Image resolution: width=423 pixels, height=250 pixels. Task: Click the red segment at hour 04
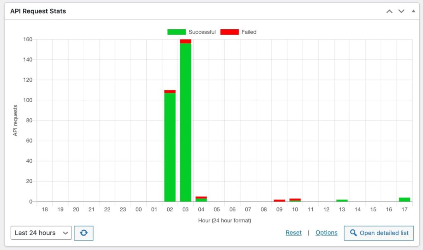(x=201, y=198)
